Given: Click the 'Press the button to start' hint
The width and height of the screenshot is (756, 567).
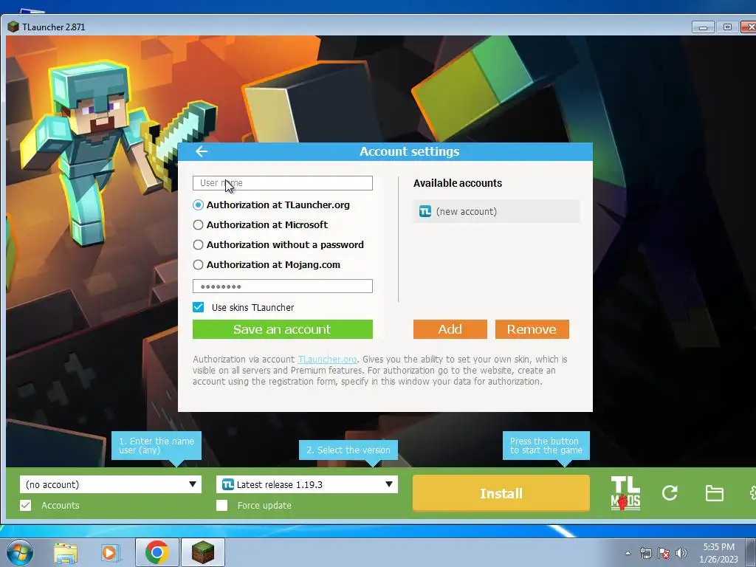Looking at the screenshot, I should click(546, 445).
